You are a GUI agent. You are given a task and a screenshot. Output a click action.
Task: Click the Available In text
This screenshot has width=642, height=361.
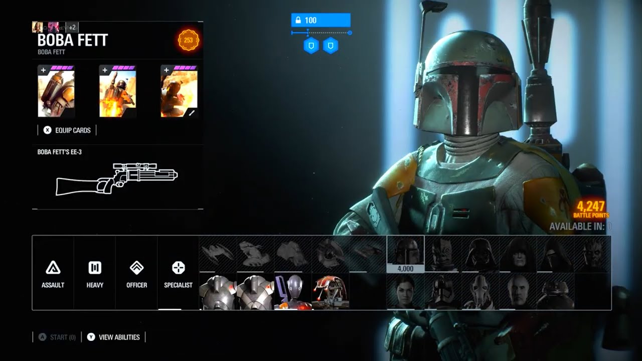click(x=581, y=226)
